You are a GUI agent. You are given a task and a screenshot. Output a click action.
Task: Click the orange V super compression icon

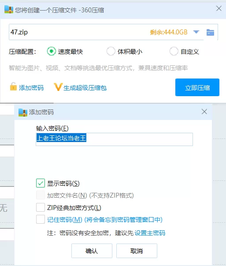(58, 87)
